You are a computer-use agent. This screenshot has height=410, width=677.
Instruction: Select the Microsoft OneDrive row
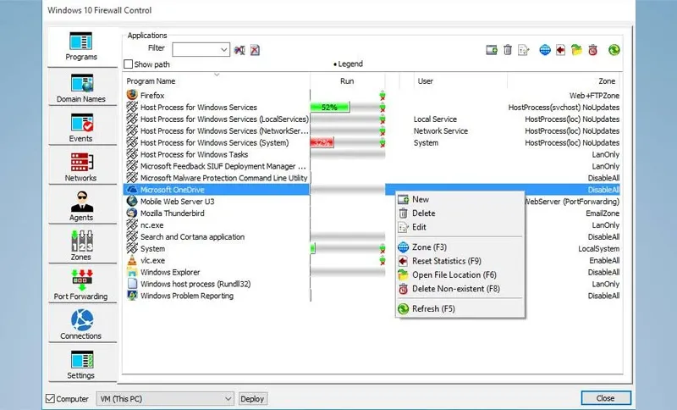tap(372, 190)
